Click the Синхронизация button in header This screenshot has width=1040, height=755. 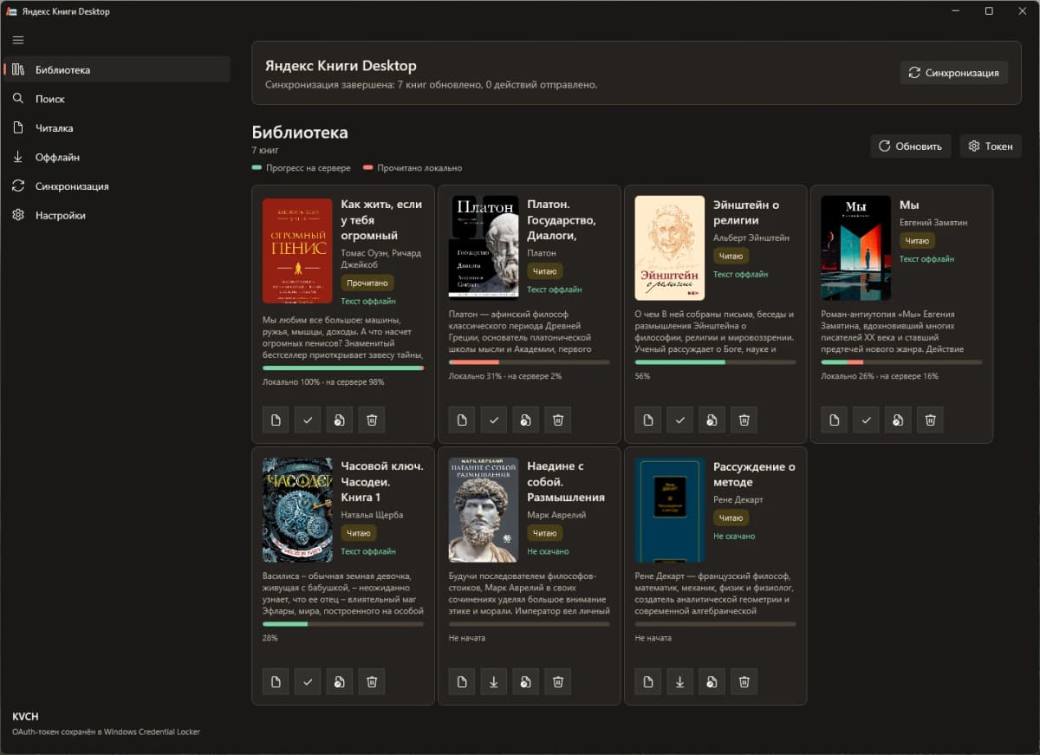pyautogui.click(x=954, y=73)
